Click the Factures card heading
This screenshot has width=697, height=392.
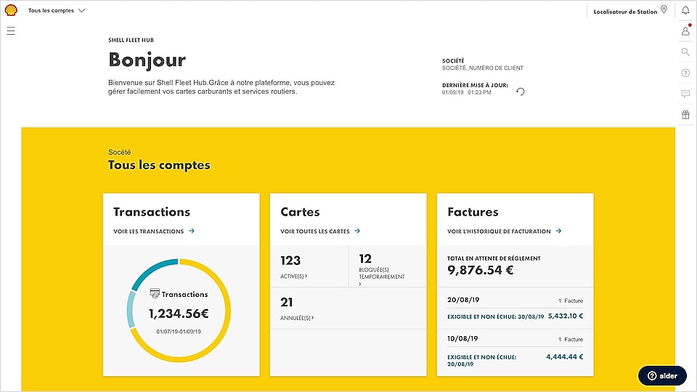[473, 212]
